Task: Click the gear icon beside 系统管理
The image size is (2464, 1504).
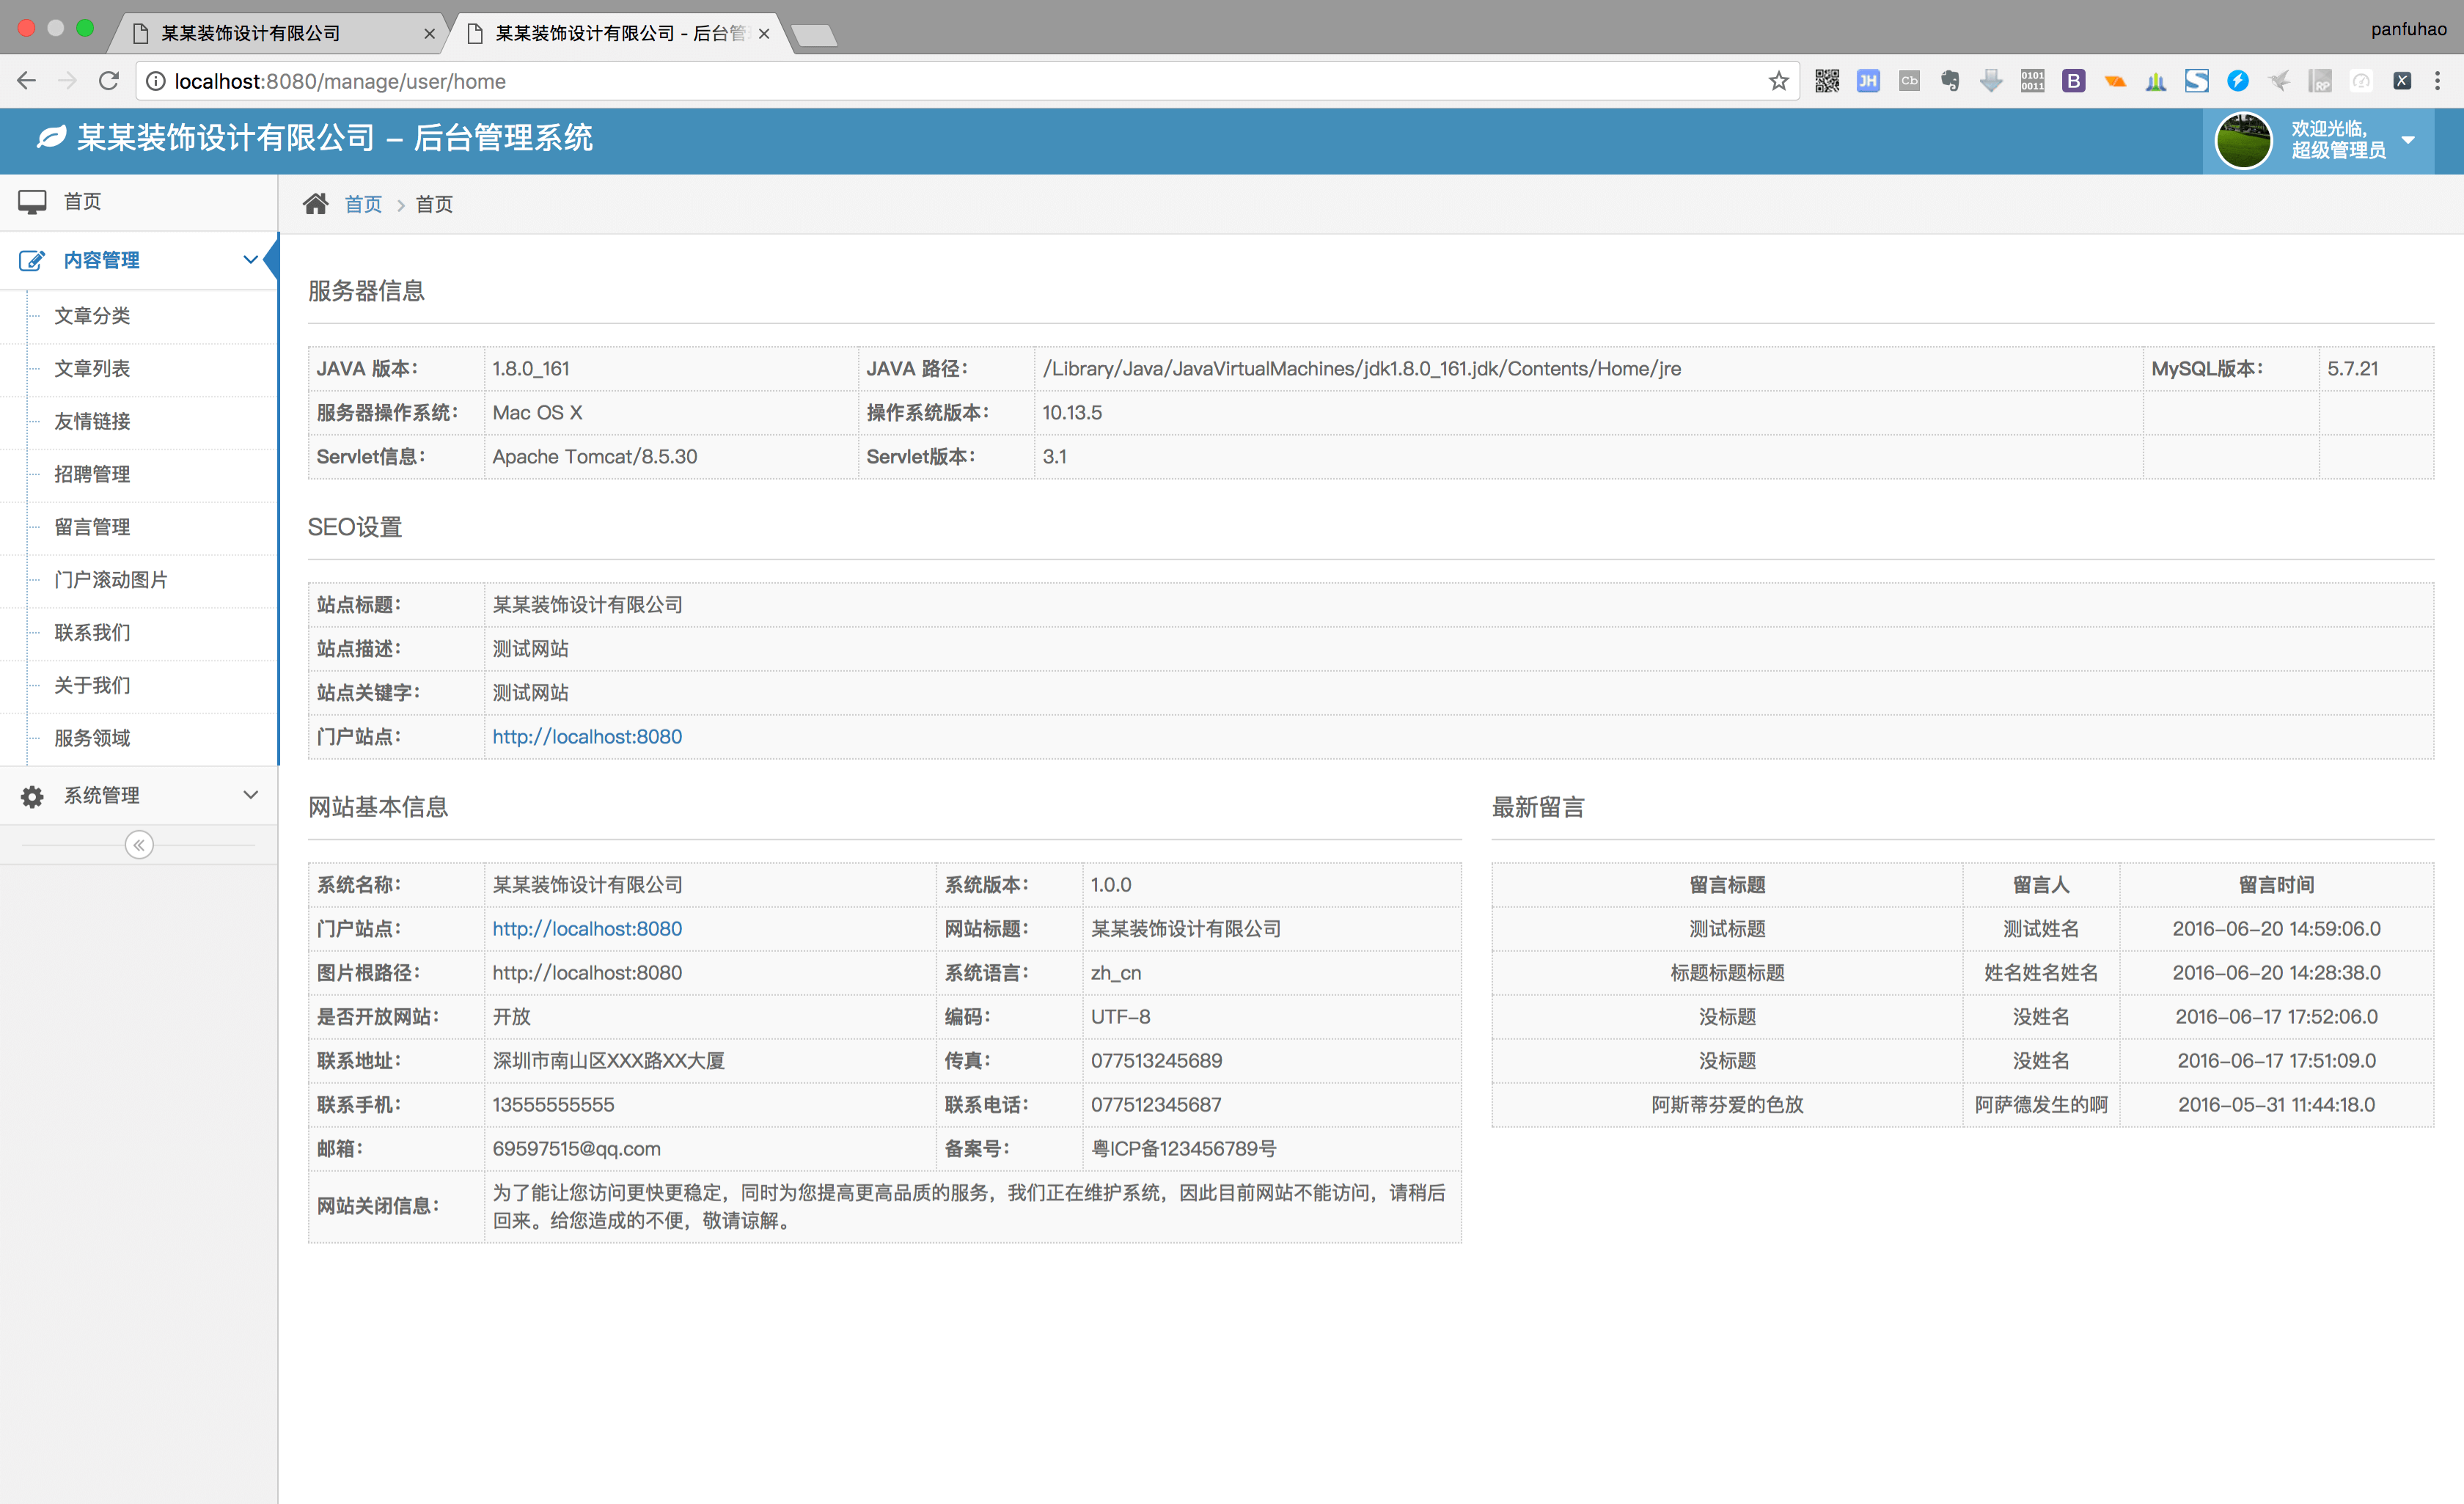Action: [x=31, y=795]
